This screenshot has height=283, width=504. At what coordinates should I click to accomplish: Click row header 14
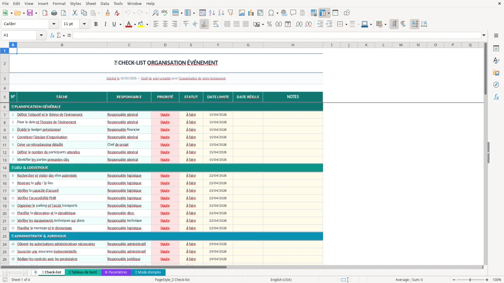pos(5,168)
